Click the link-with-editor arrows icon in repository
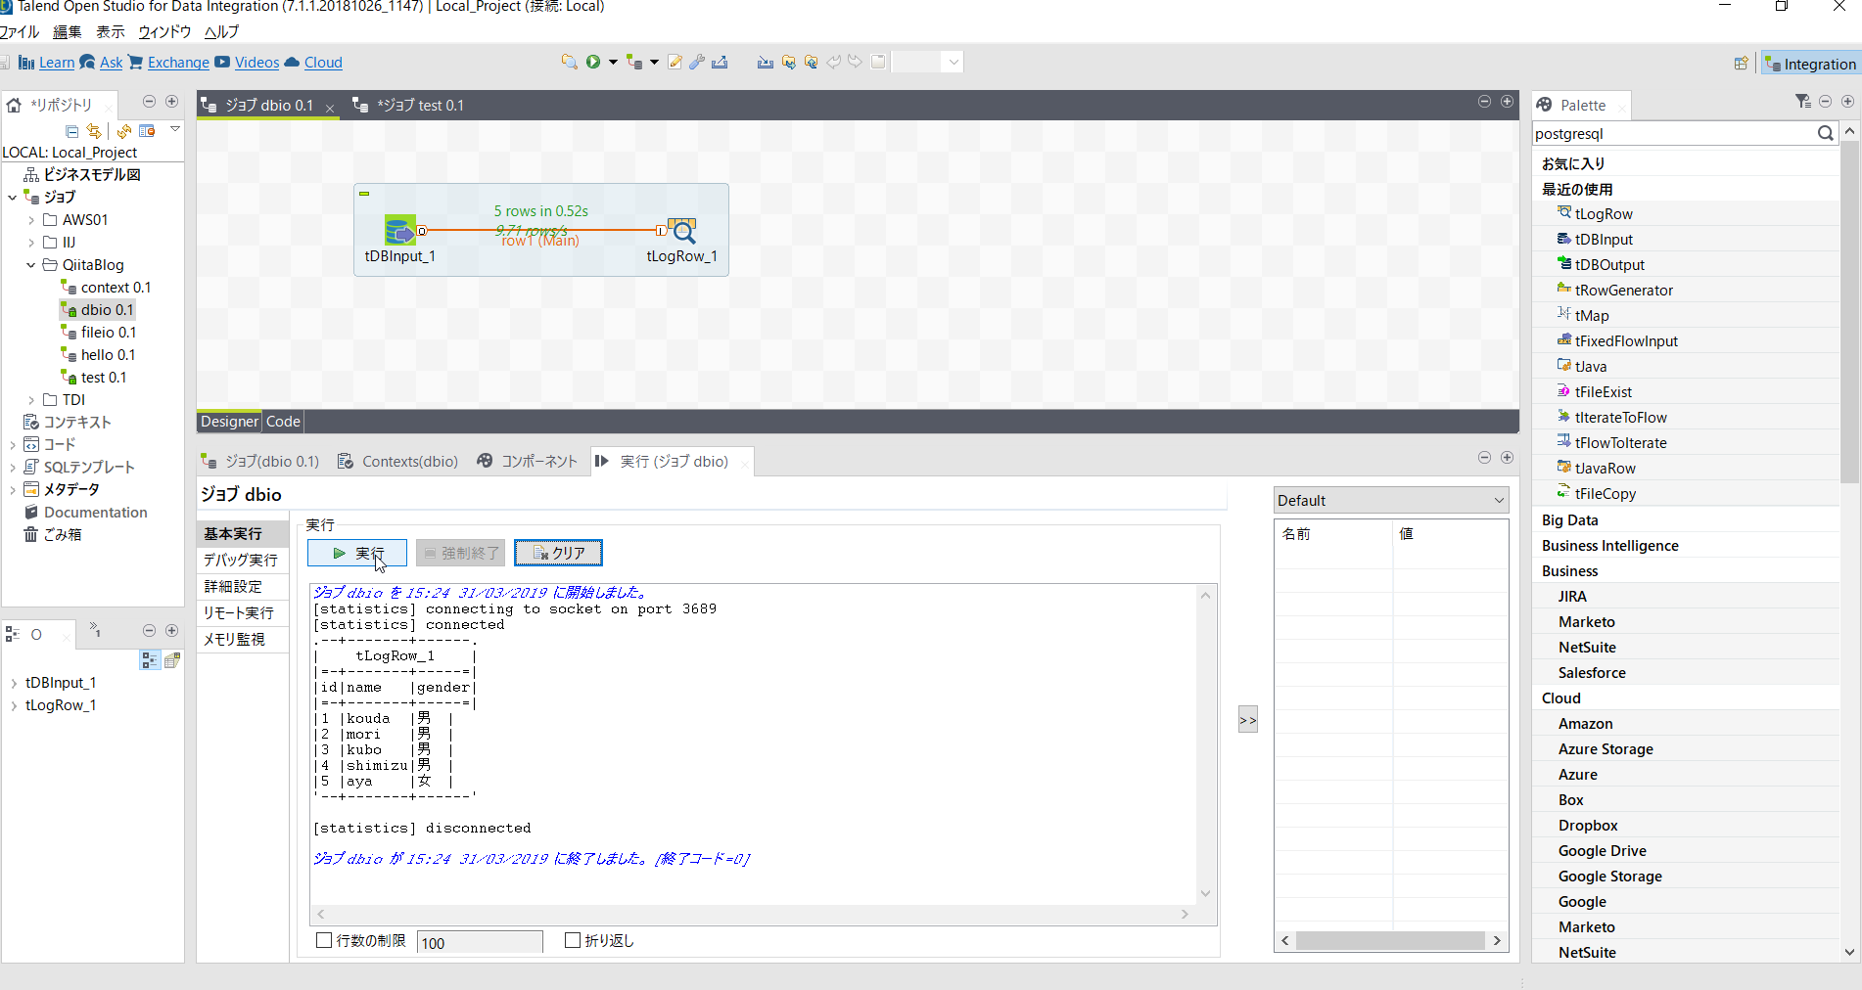The width and height of the screenshot is (1862, 990). (x=94, y=131)
